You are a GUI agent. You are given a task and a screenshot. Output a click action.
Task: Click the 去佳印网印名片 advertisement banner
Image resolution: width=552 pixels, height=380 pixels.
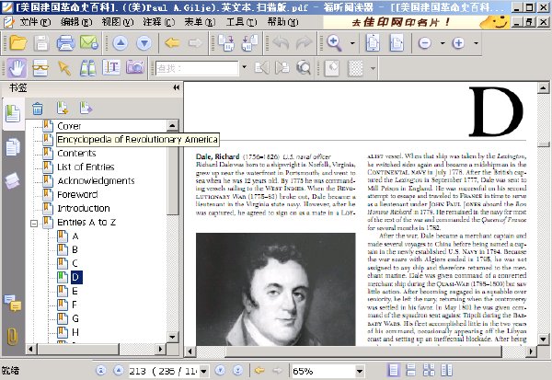click(x=417, y=22)
